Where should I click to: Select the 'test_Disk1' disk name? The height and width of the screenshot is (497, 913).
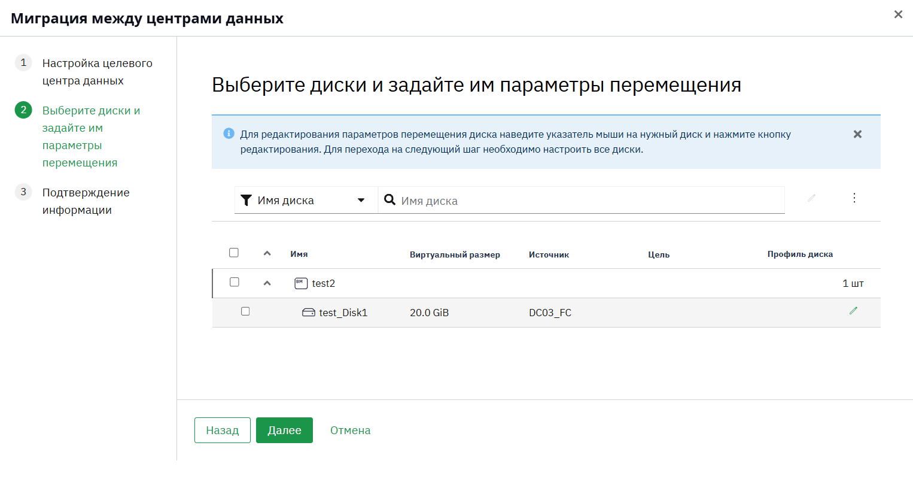[343, 313]
